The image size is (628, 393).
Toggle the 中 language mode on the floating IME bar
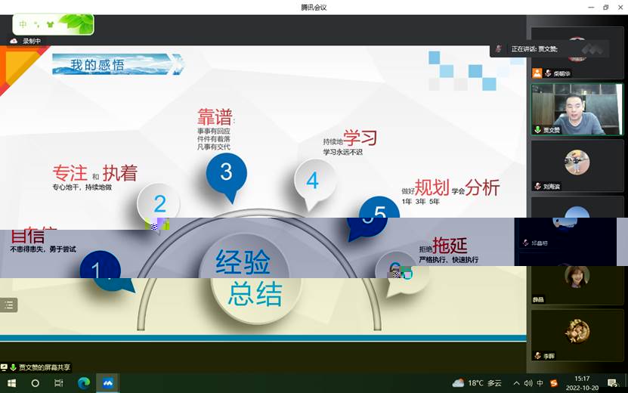23,24
